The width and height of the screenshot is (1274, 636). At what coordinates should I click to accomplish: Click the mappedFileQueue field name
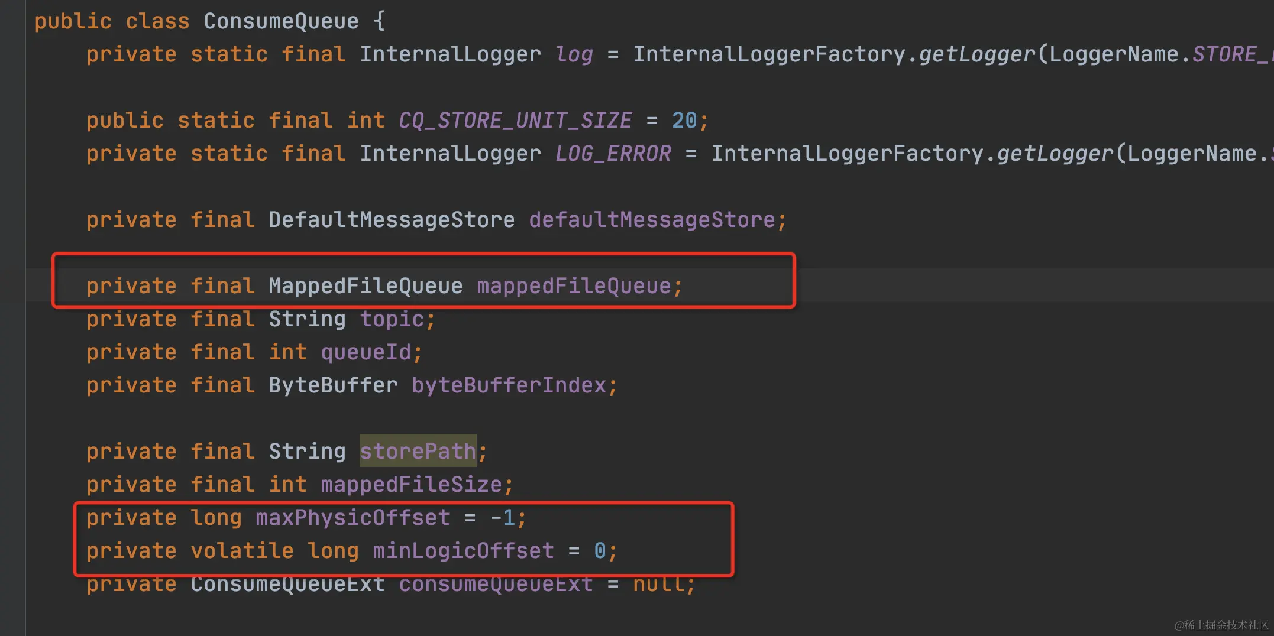pyautogui.click(x=574, y=286)
